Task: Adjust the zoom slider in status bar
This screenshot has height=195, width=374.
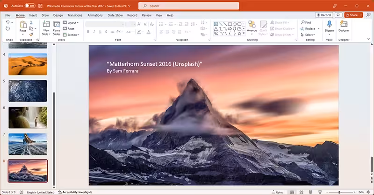Action: [339, 192]
